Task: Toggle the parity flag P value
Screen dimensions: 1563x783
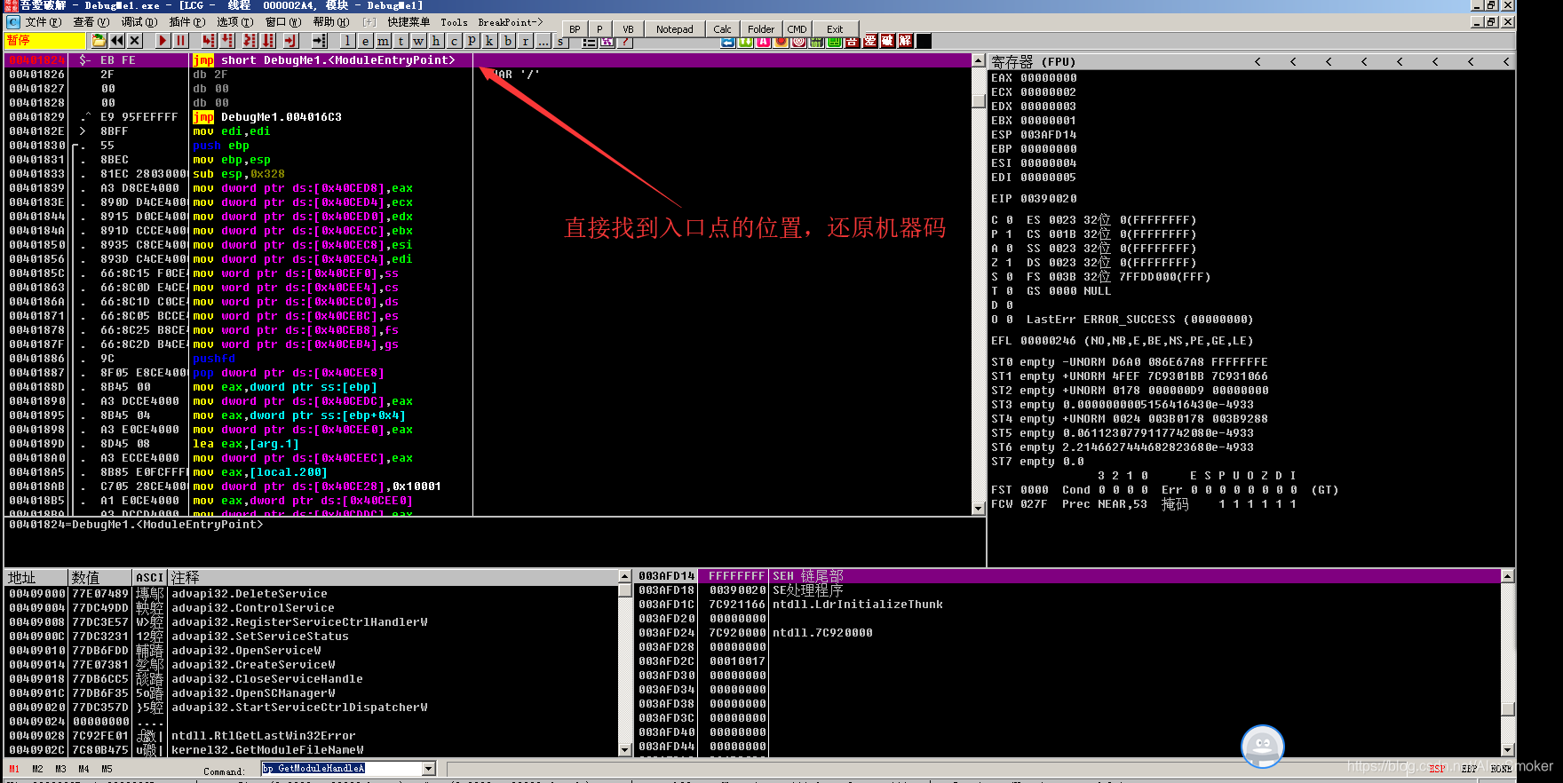Action: [x=1010, y=234]
